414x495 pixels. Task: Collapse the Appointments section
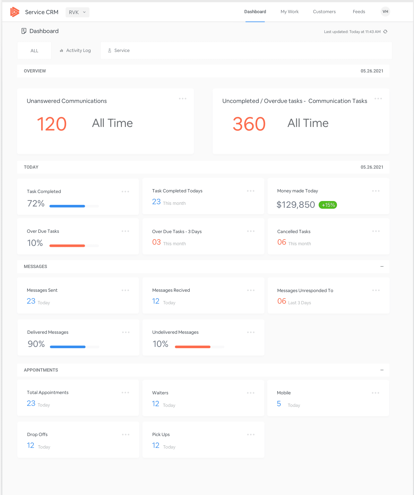(x=382, y=370)
